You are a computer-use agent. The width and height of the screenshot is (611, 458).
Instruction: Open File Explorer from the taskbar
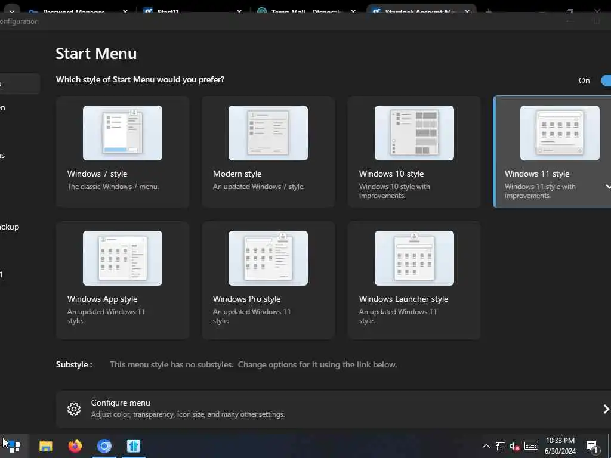coord(45,446)
